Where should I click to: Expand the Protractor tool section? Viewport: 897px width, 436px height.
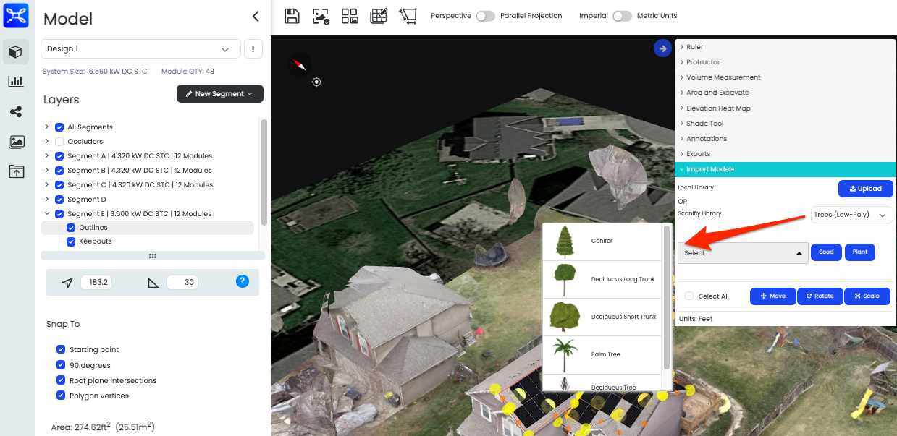pos(786,62)
